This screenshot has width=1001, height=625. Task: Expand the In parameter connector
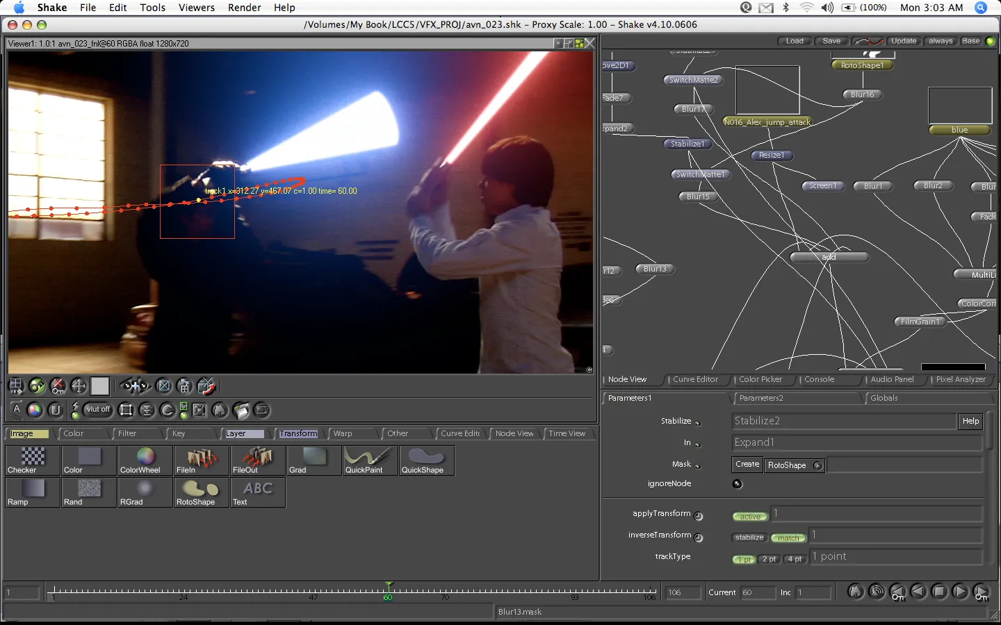(x=698, y=444)
